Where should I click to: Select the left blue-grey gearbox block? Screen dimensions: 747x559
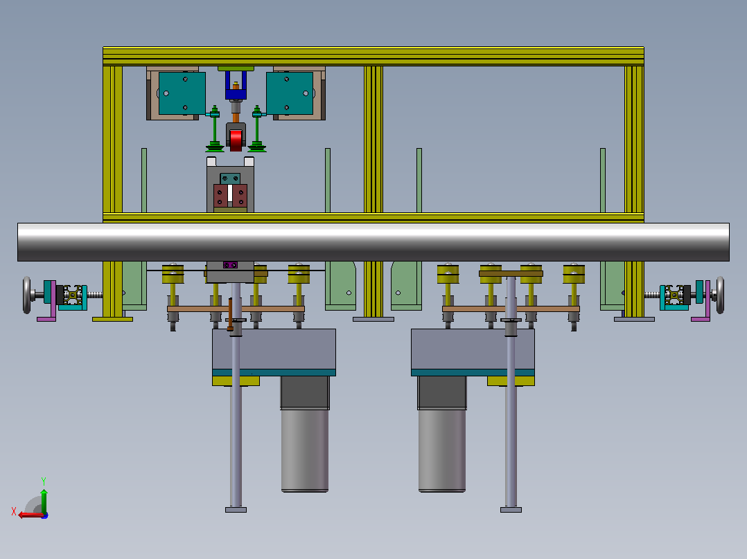coord(274,349)
